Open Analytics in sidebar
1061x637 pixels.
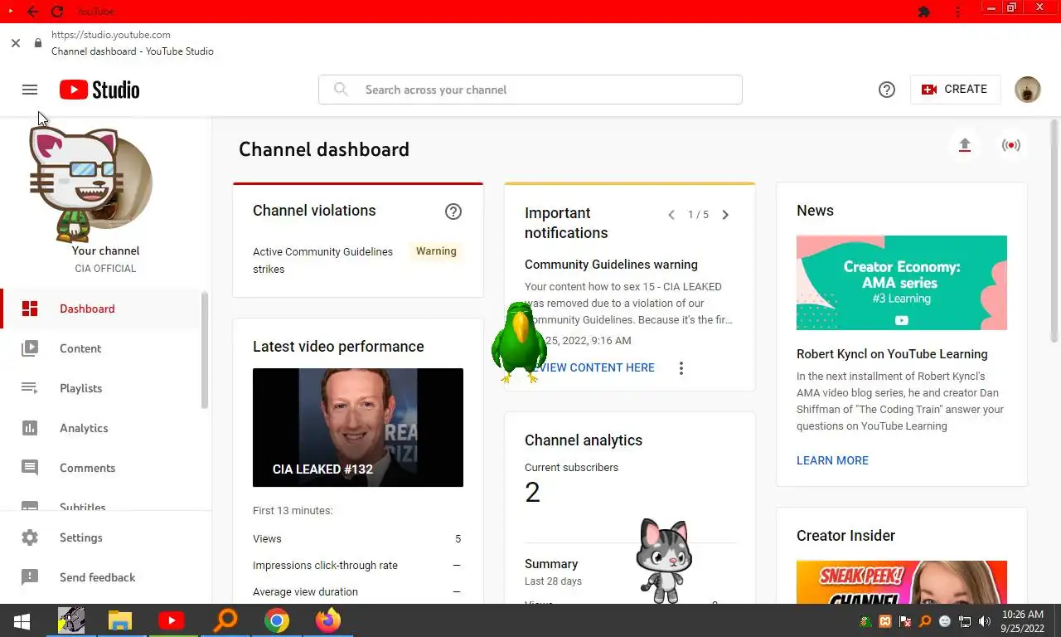[x=101, y=428]
